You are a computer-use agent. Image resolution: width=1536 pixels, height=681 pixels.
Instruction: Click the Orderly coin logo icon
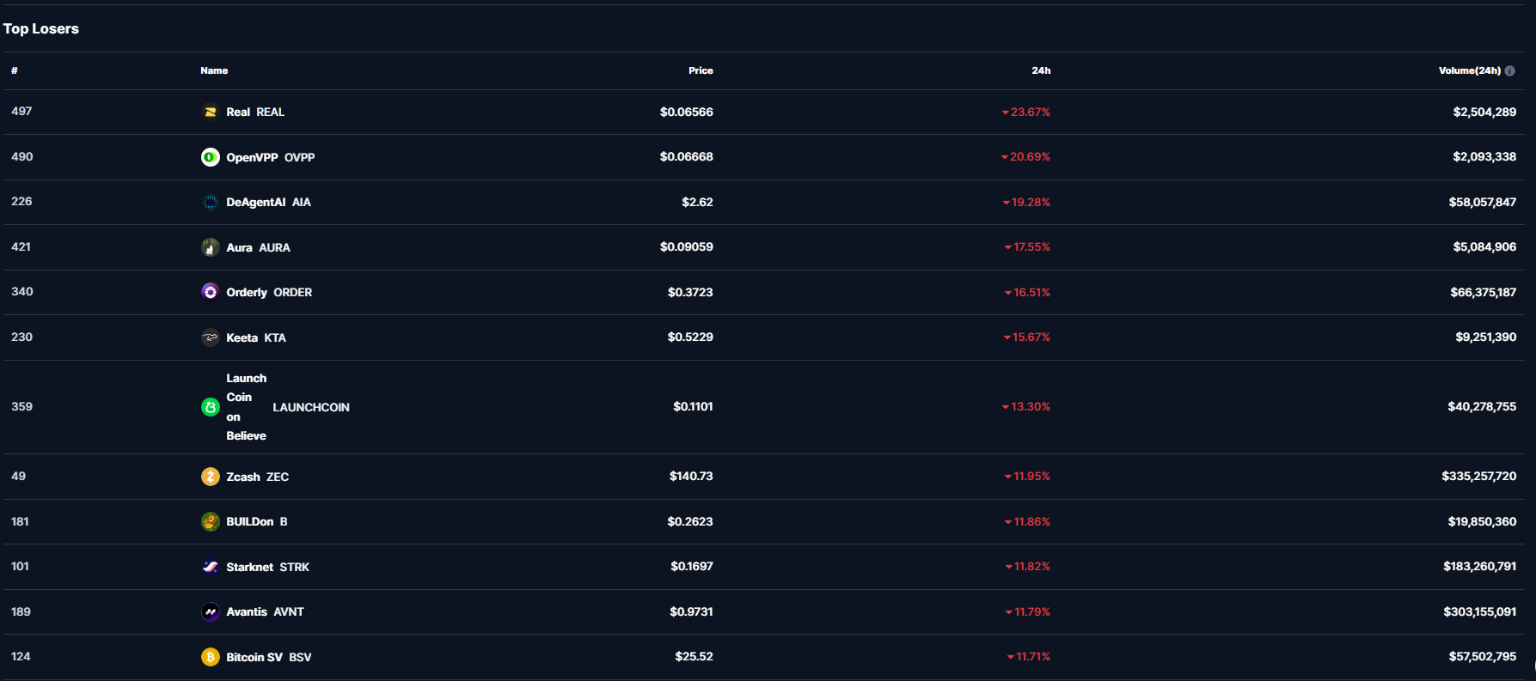coord(210,292)
